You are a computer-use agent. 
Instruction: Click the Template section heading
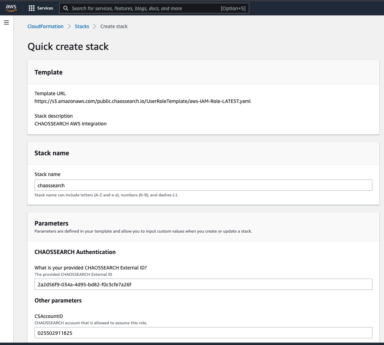coord(49,72)
